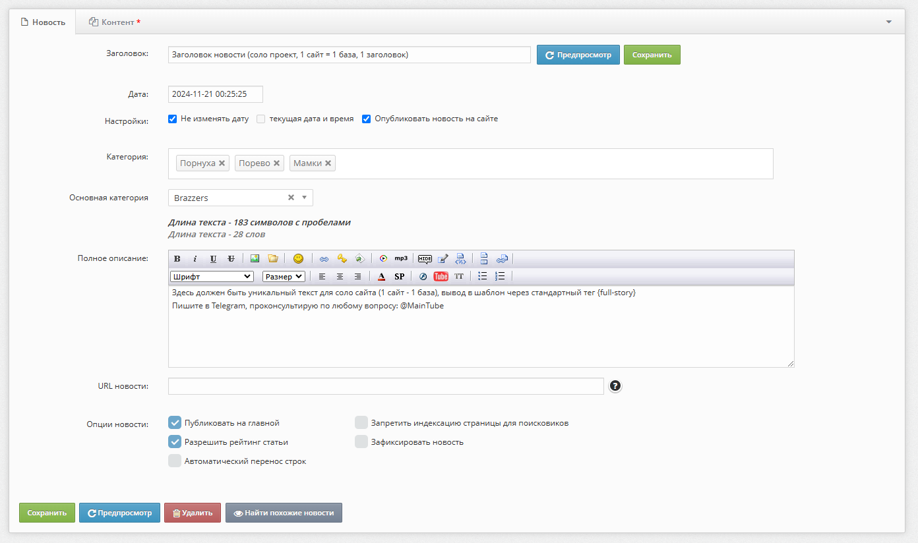Viewport: 918px width, 543px height.
Task: Click the bottom green 'Сохранить' button
Action: tap(47, 513)
